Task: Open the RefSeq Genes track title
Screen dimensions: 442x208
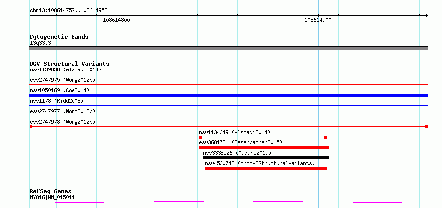Action: [x=51, y=191]
